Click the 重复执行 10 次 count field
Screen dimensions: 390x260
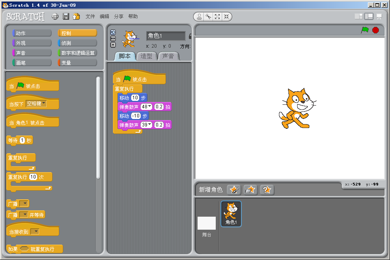click(33, 177)
